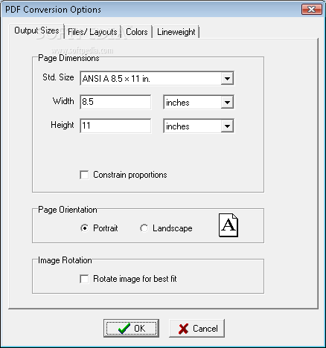The image size is (326, 348).
Task: Close the PDF Conversion Options dialog
Action: [x=311, y=10]
